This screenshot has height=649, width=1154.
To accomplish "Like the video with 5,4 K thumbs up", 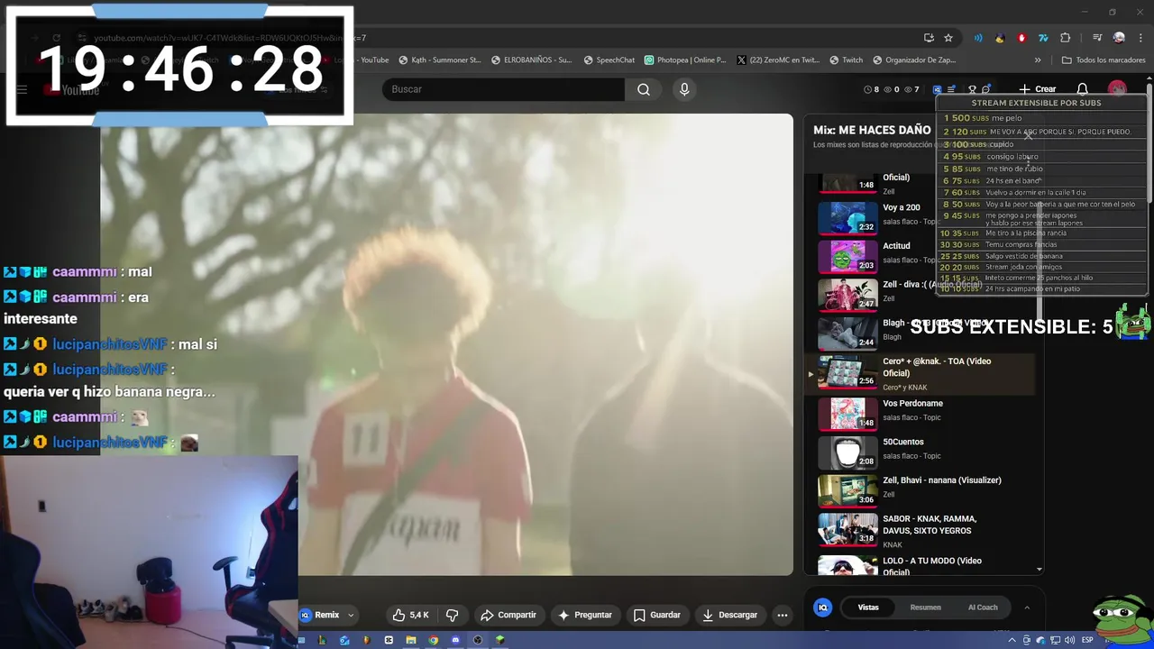I will pyautogui.click(x=410, y=615).
